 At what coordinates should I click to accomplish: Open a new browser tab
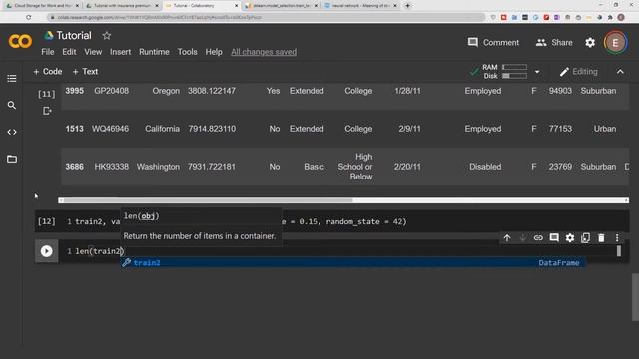tap(408, 6)
